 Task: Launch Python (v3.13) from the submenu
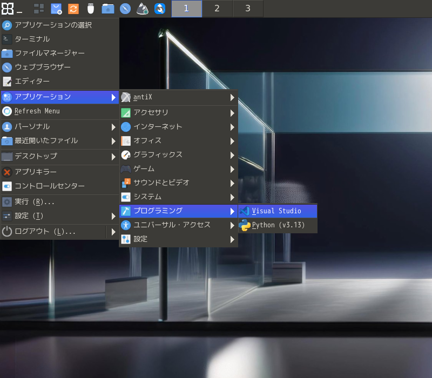click(277, 225)
